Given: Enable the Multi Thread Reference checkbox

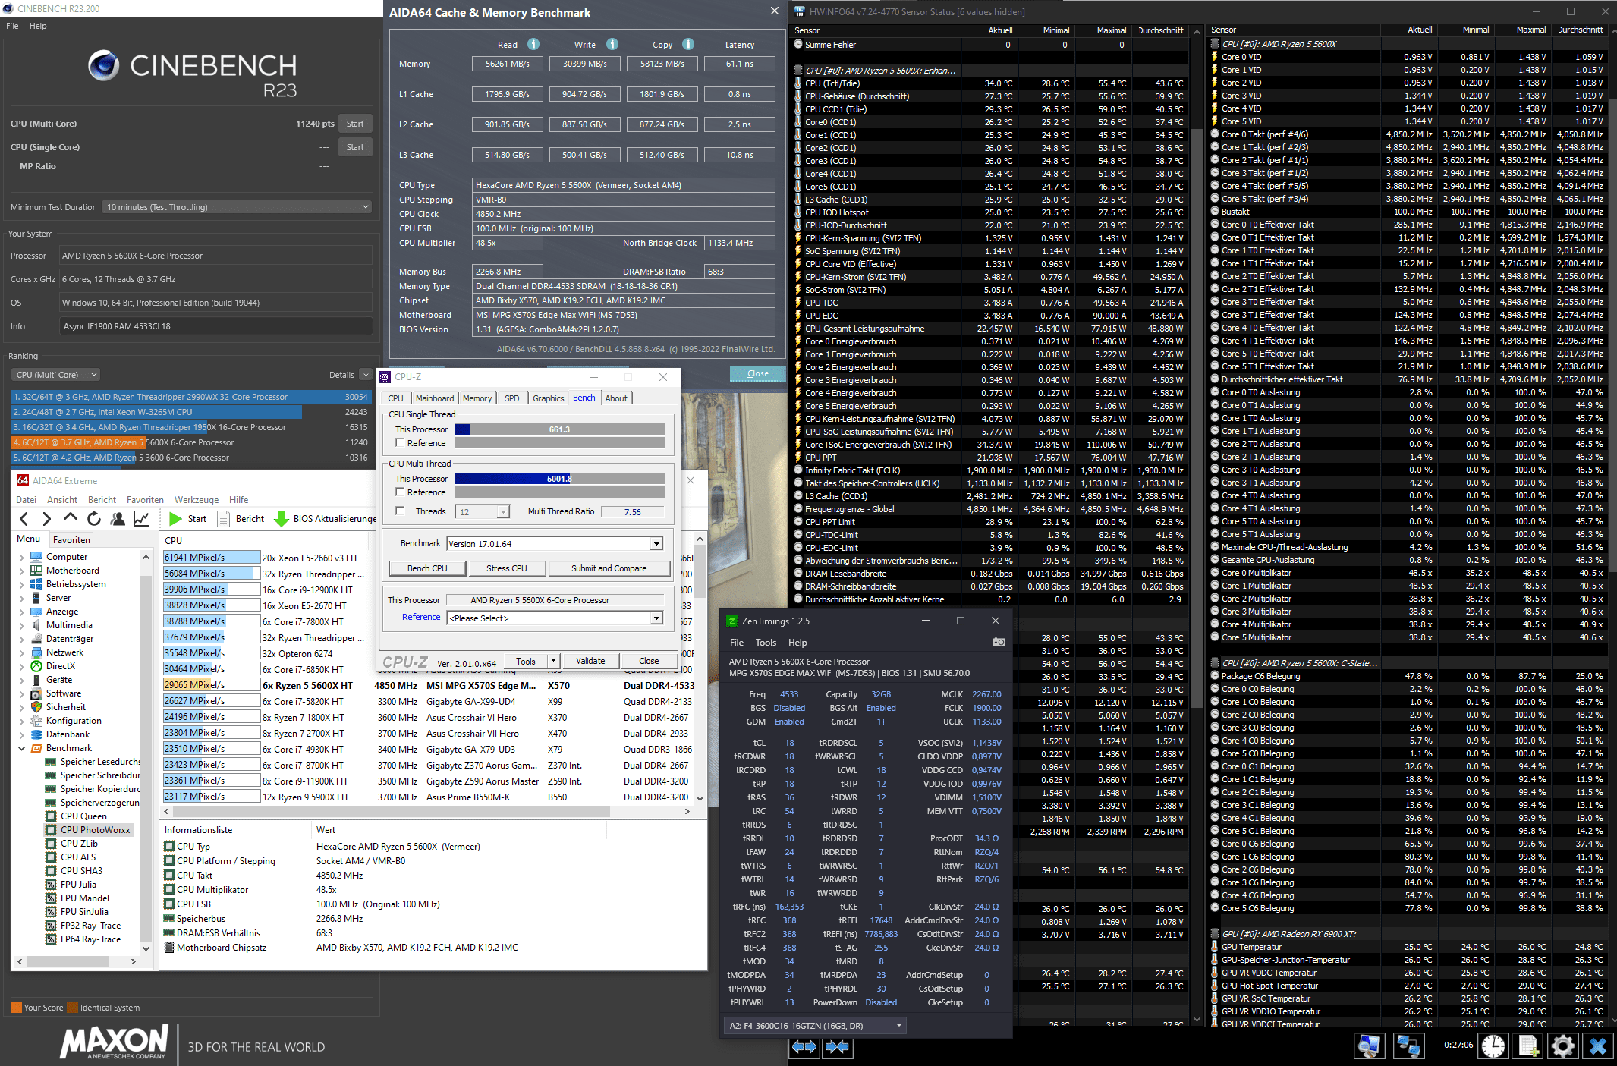Looking at the screenshot, I should [400, 492].
